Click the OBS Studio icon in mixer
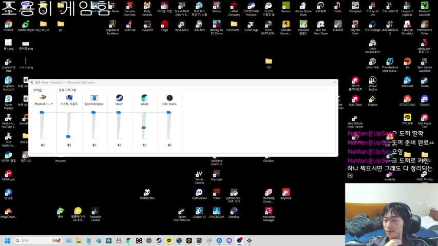438x246 pixels. (169, 98)
